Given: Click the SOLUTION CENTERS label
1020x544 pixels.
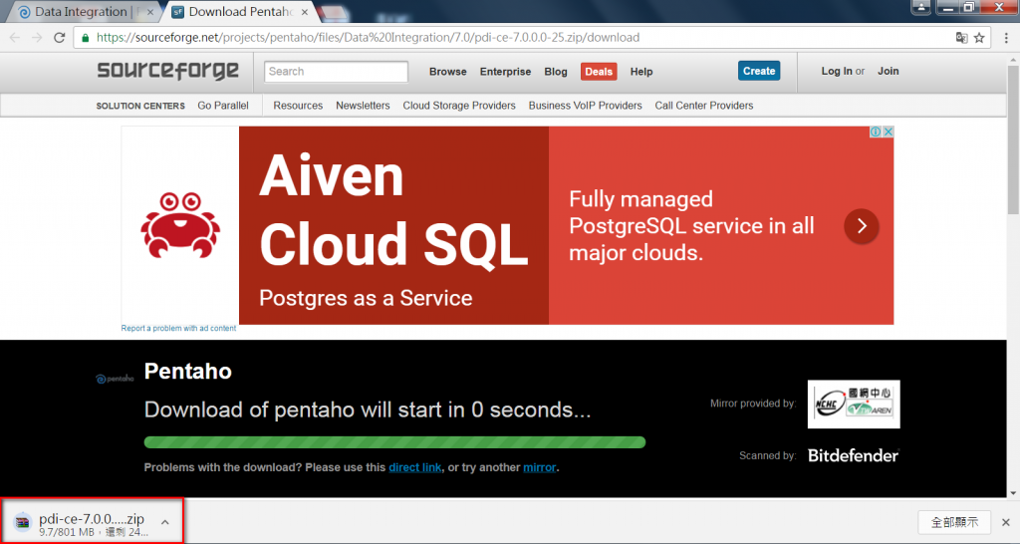Looking at the screenshot, I should coord(140,106).
